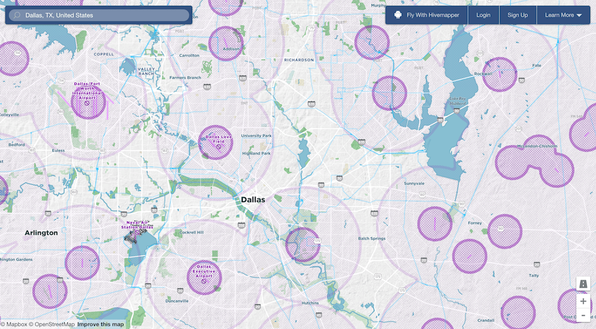Toggle the road perspective map view

pos(583,284)
